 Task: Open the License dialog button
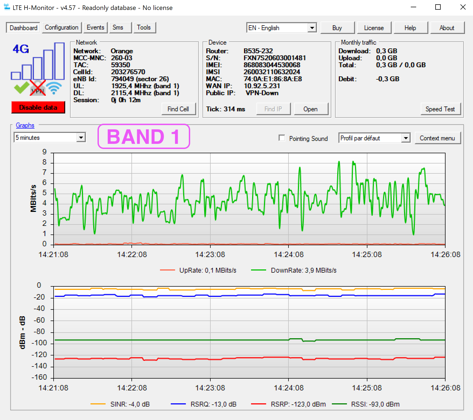point(374,28)
